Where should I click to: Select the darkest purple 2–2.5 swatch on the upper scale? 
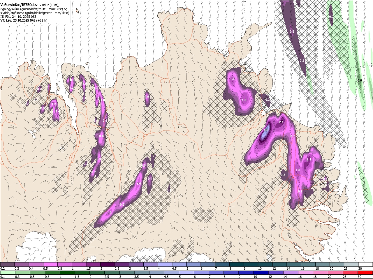pos(108,264)
